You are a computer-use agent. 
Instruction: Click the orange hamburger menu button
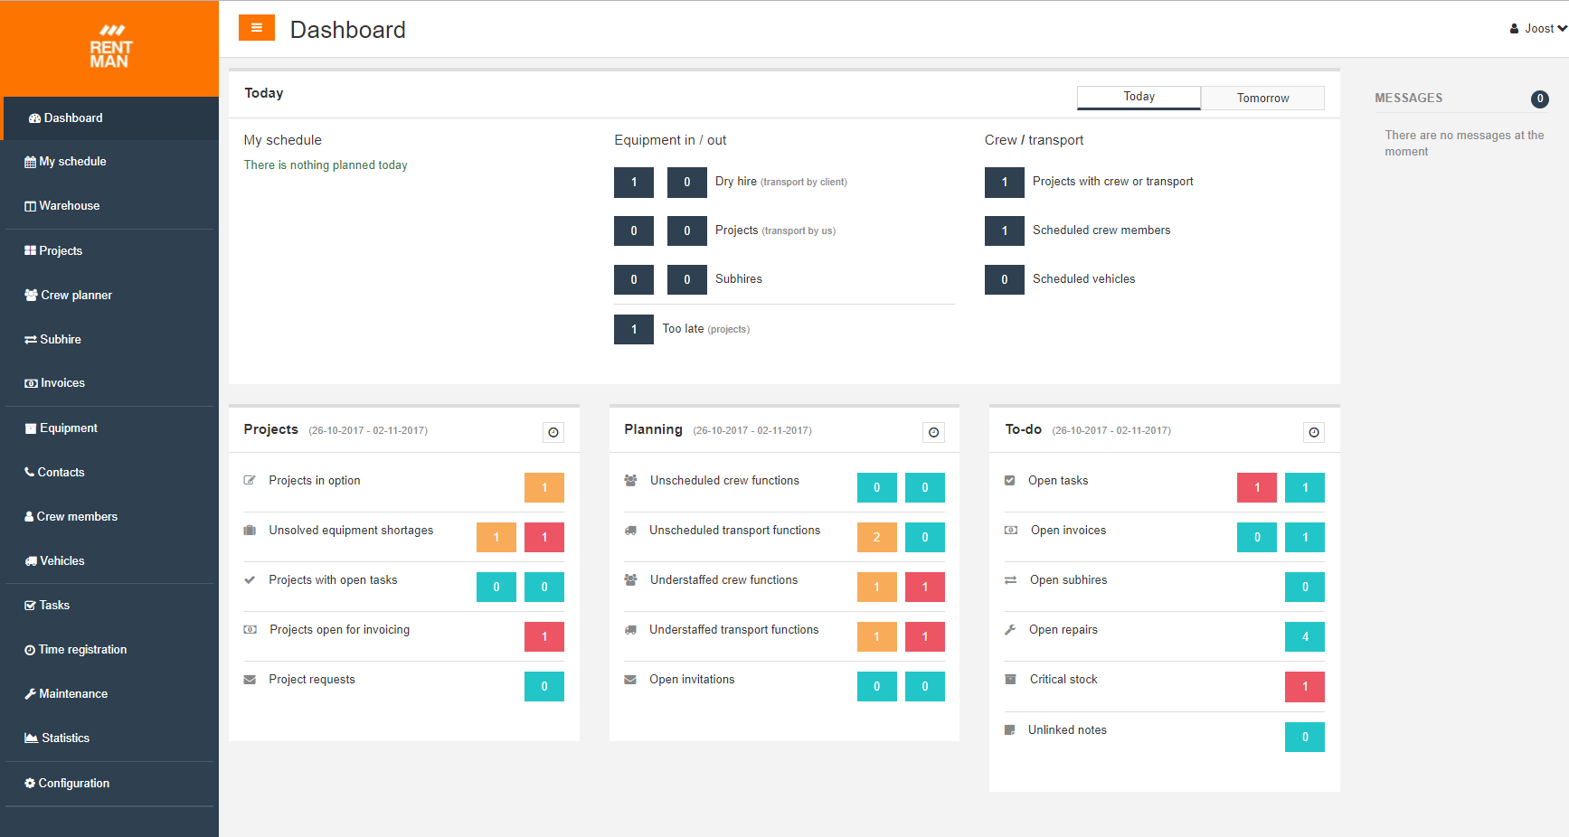tap(257, 28)
